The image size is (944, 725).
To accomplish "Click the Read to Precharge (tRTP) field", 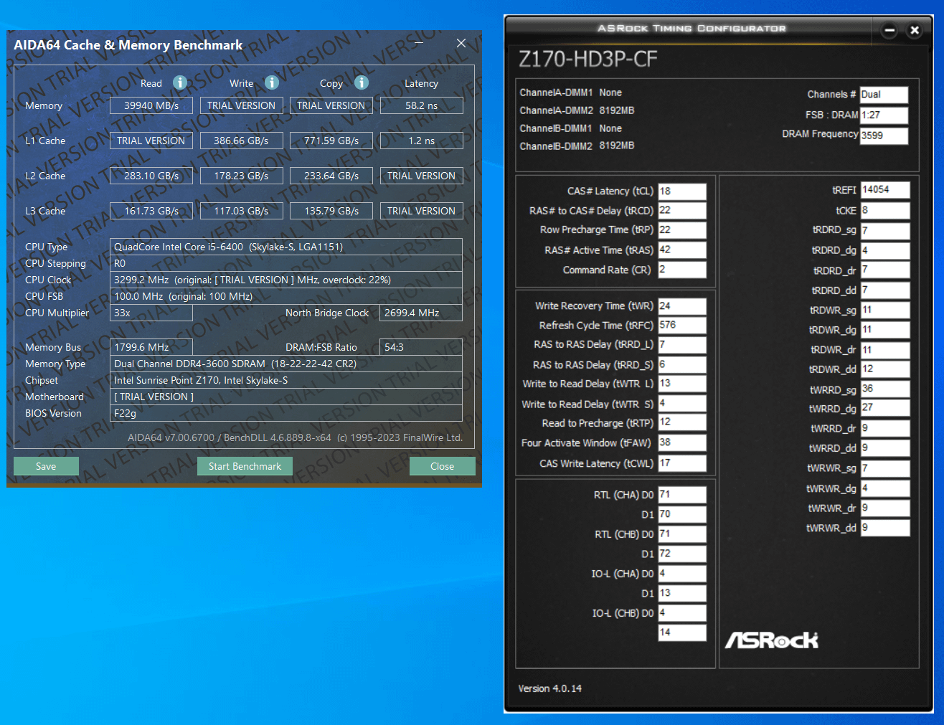I will [682, 423].
